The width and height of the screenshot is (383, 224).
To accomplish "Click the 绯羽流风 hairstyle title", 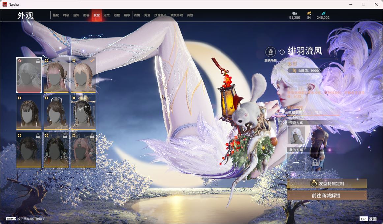I will tap(305, 51).
